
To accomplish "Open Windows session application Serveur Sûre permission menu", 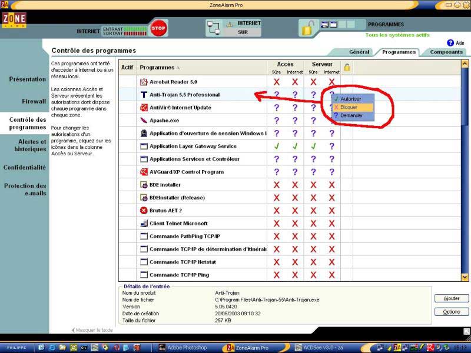I will (313, 134).
